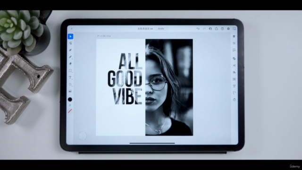Select the ALL text on artboard

(x=131, y=61)
